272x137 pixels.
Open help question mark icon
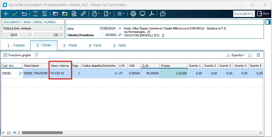tap(163, 14)
